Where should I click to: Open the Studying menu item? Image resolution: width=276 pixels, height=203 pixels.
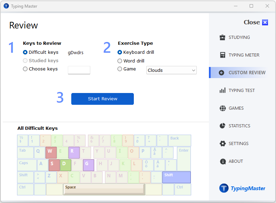pos(239,37)
